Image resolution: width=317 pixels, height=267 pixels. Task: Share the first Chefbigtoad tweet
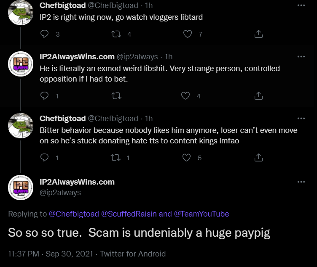point(258,34)
